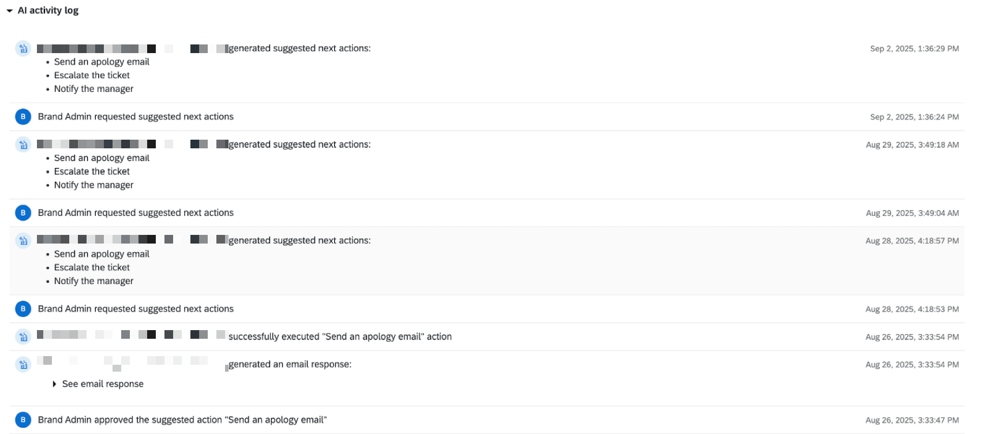Click the disclosure triangle next to AI activity log
This screenshot has width=981, height=434.
coord(9,10)
